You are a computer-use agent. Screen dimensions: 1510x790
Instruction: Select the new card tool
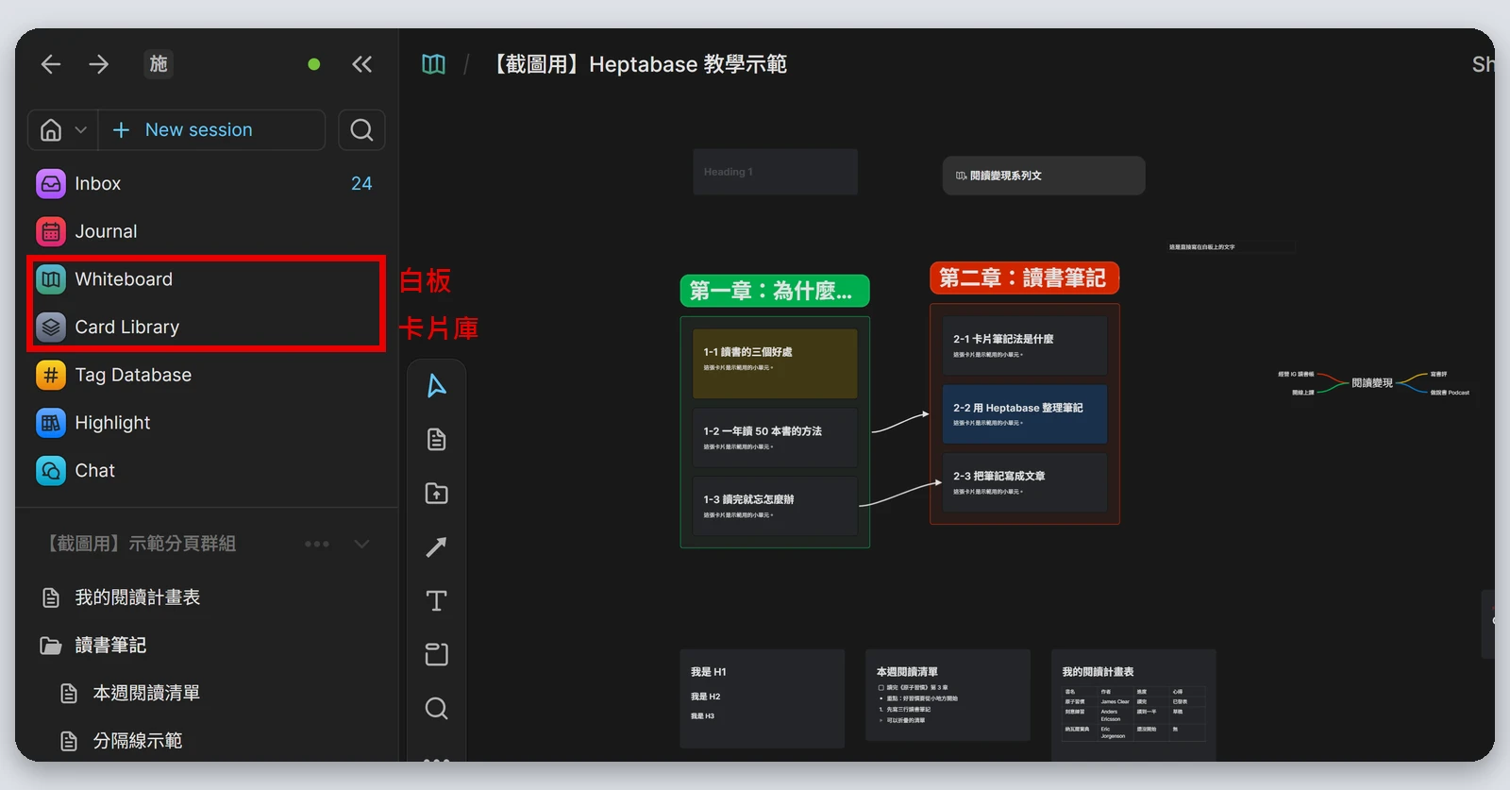[436, 440]
